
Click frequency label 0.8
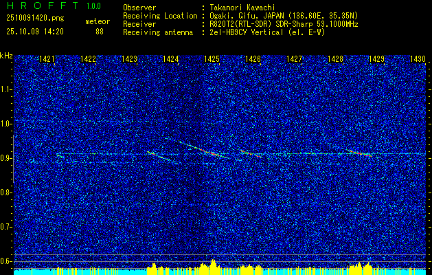[5, 192]
